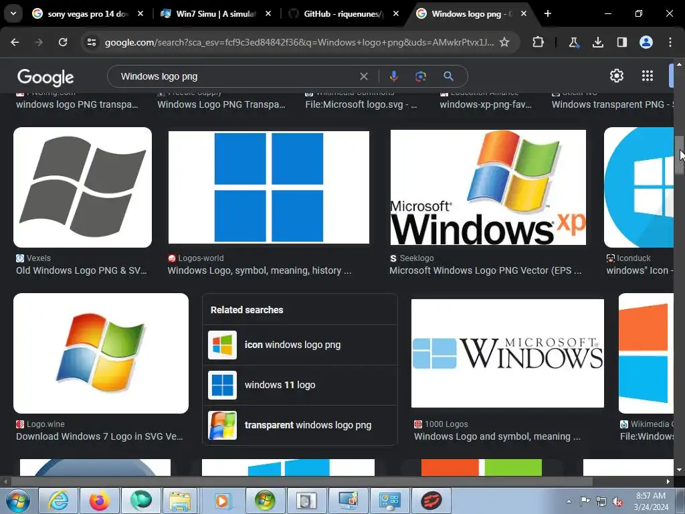Viewport: 685px width, 514px height.
Task: Open the Microsoft Windows classic wordmark thumbnail
Action: pyautogui.click(x=508, y=353)
